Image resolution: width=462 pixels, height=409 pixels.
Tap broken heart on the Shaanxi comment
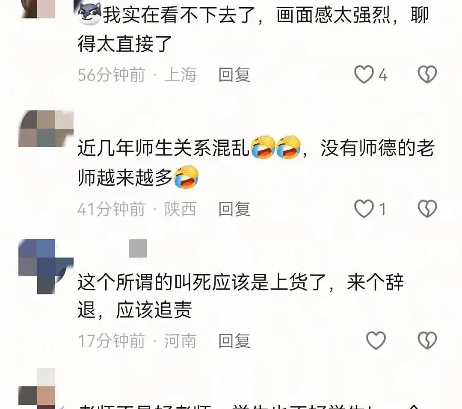[x=427, y=209]
